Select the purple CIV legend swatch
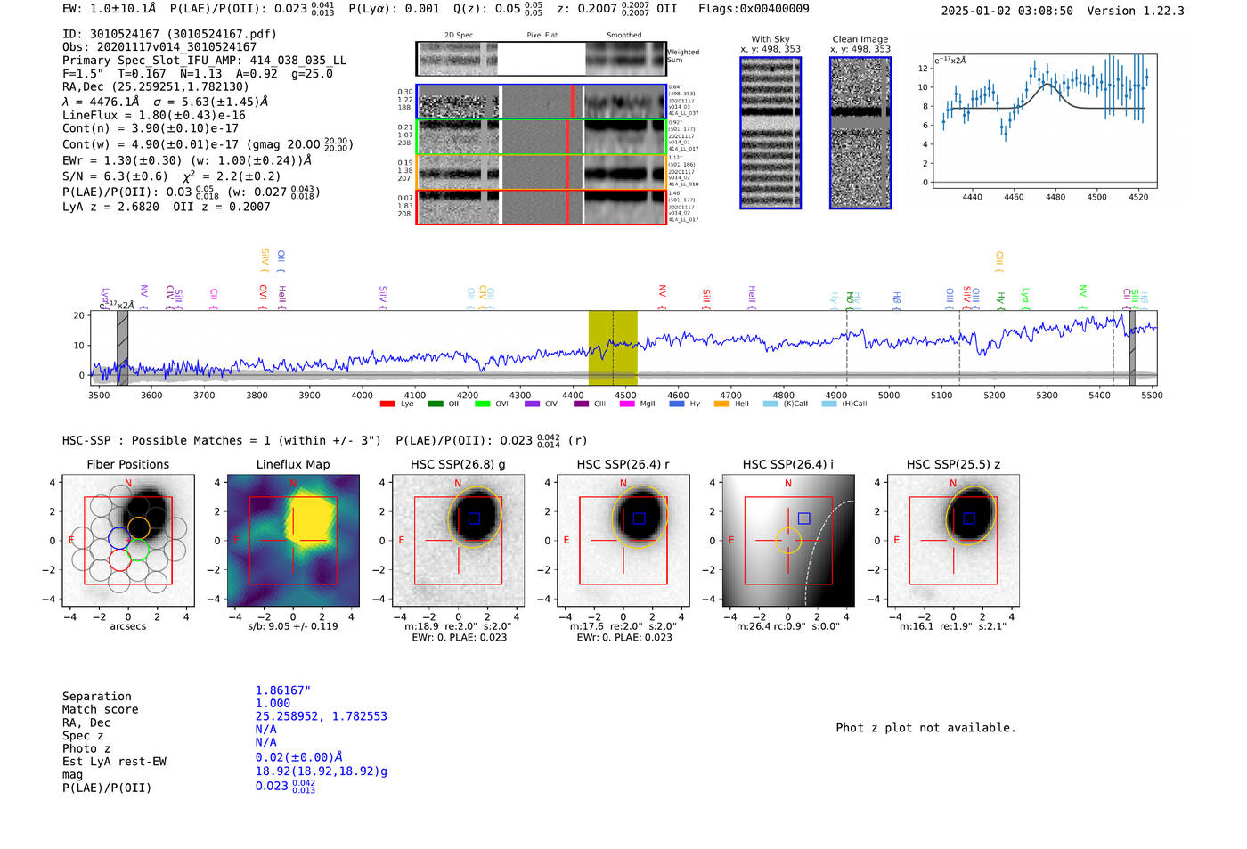The height and width of the screenshot is (849, 1247). pyautogui.click(x=532, y=404)
